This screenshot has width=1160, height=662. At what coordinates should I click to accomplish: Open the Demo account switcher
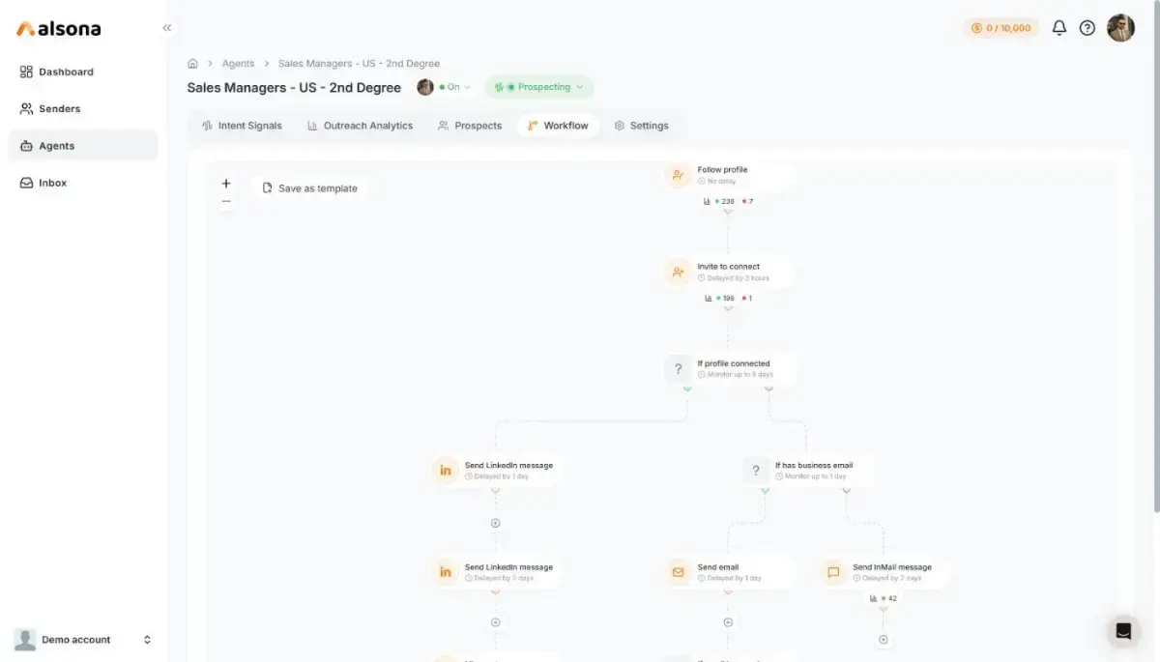click(83, 640)
